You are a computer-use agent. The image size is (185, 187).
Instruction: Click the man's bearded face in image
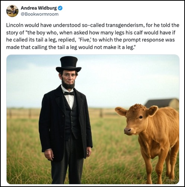[x=68, y=79]
